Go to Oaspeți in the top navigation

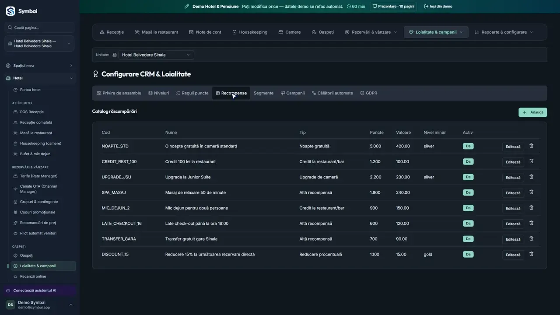coord(323,32)
